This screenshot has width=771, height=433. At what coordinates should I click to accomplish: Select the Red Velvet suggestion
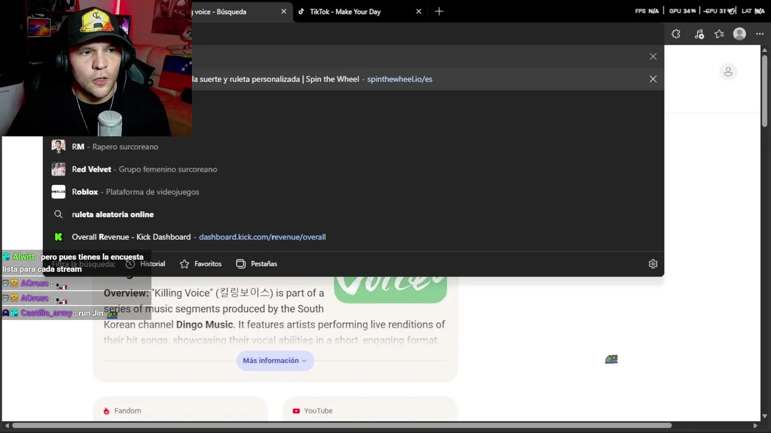(x=353, y=169)
